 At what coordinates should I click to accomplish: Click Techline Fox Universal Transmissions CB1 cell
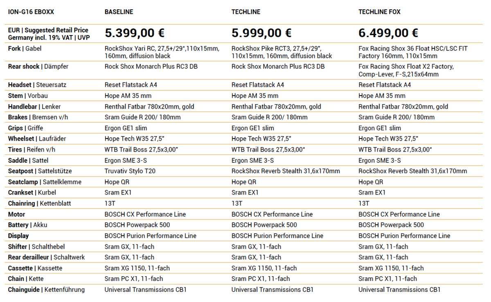(399, 289)
